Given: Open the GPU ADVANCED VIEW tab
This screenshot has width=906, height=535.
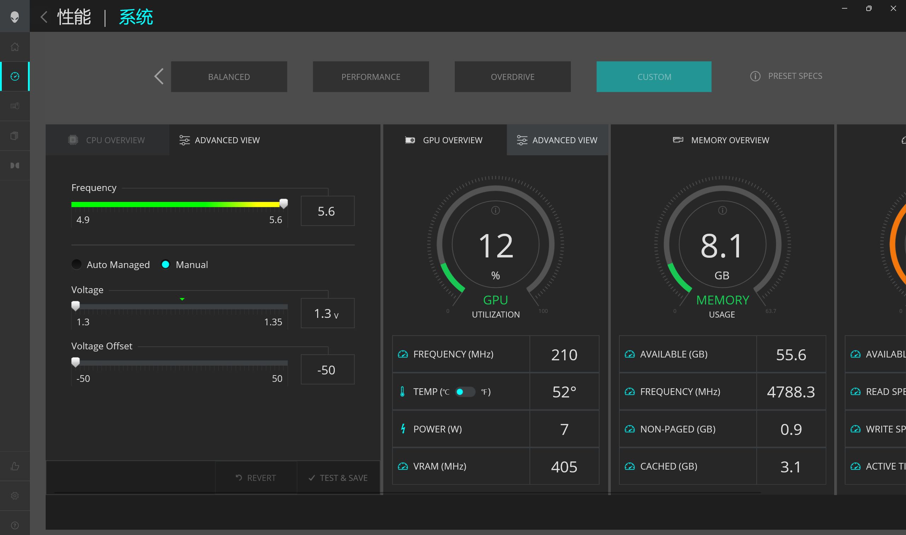Looking at the screenshot, I should 557,140.
